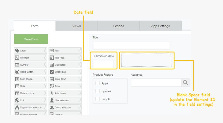This screenshot has height=123, width=223.
Task: Click the Label field tag icon
Action: 17,51
